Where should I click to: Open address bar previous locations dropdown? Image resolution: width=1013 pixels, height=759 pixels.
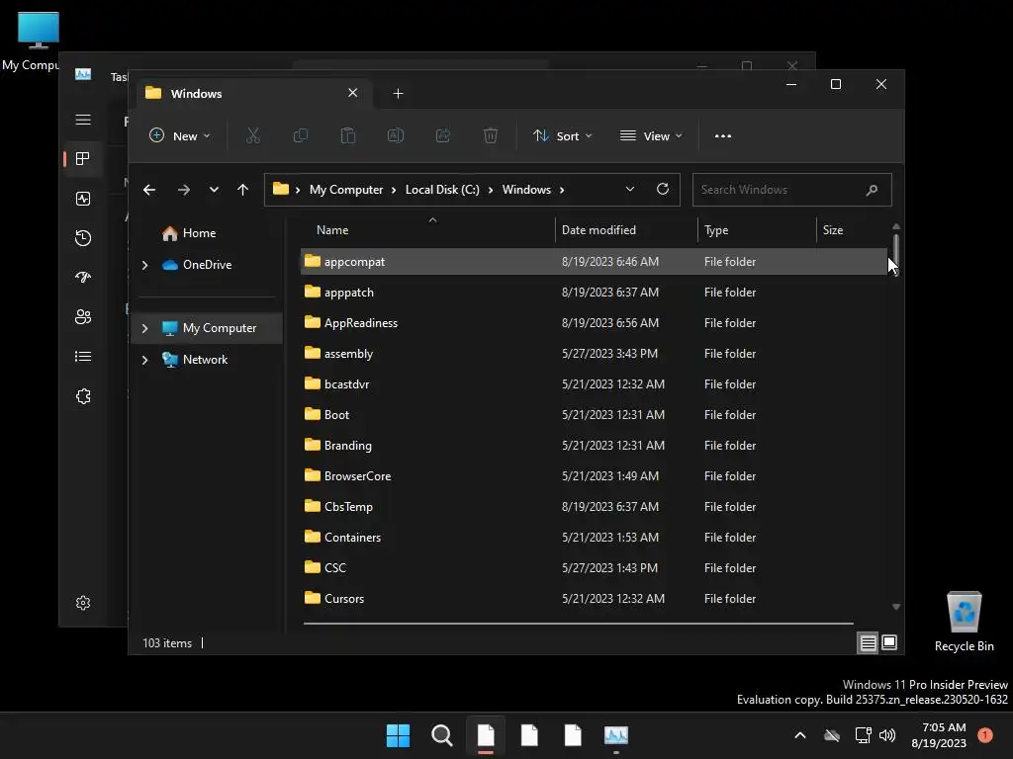[x=630, y=189]
